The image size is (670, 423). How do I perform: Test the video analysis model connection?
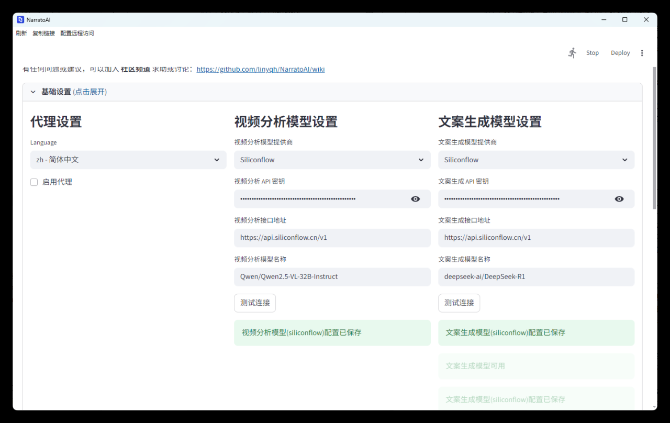(255, 303)
